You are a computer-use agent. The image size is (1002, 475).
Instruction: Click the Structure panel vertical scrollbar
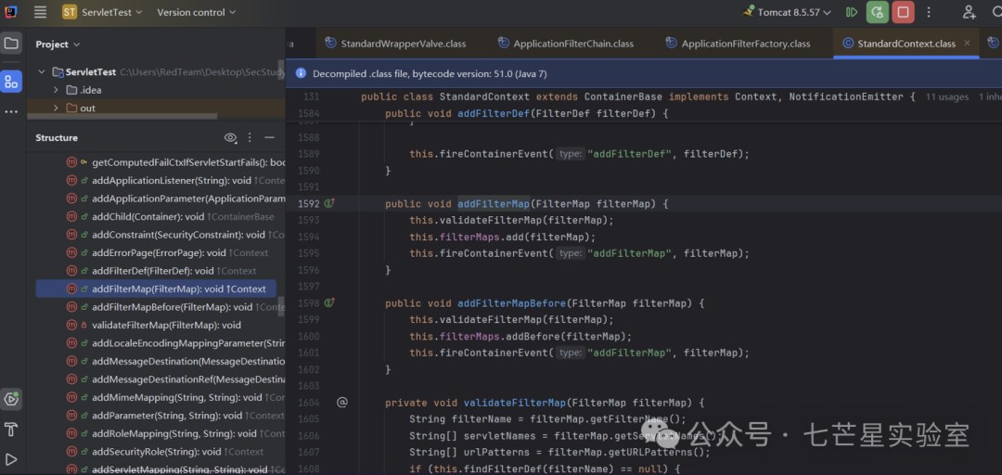pyautogui.click(x=280, y=305)
